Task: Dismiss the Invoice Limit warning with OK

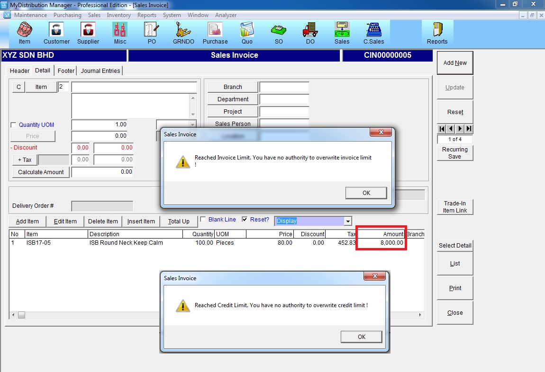Action: (366, 193)
